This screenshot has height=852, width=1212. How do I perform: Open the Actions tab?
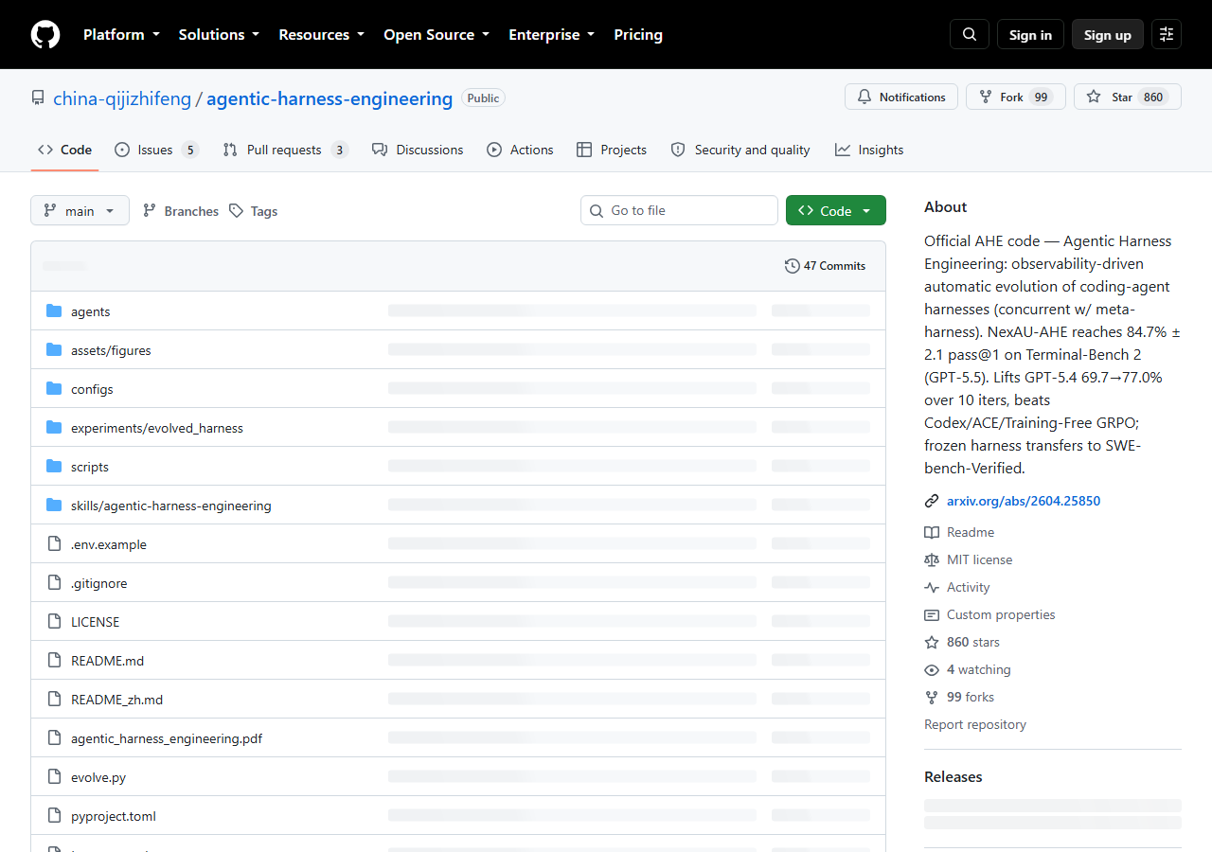coord(520,150)
